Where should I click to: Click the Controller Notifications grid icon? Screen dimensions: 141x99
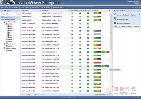[x=115, y=23]
